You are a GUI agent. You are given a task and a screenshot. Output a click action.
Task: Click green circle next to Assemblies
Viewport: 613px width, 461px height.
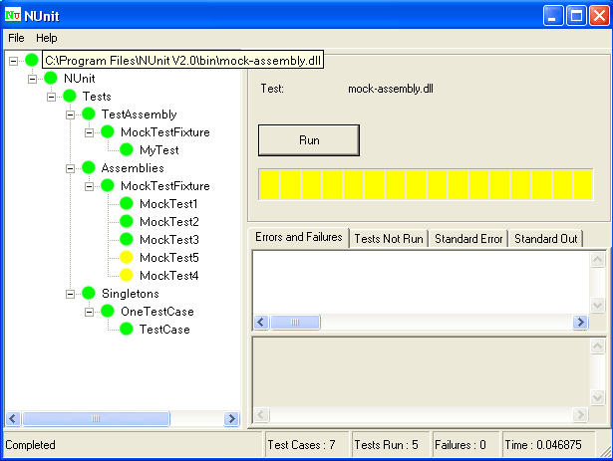[89, 167]
